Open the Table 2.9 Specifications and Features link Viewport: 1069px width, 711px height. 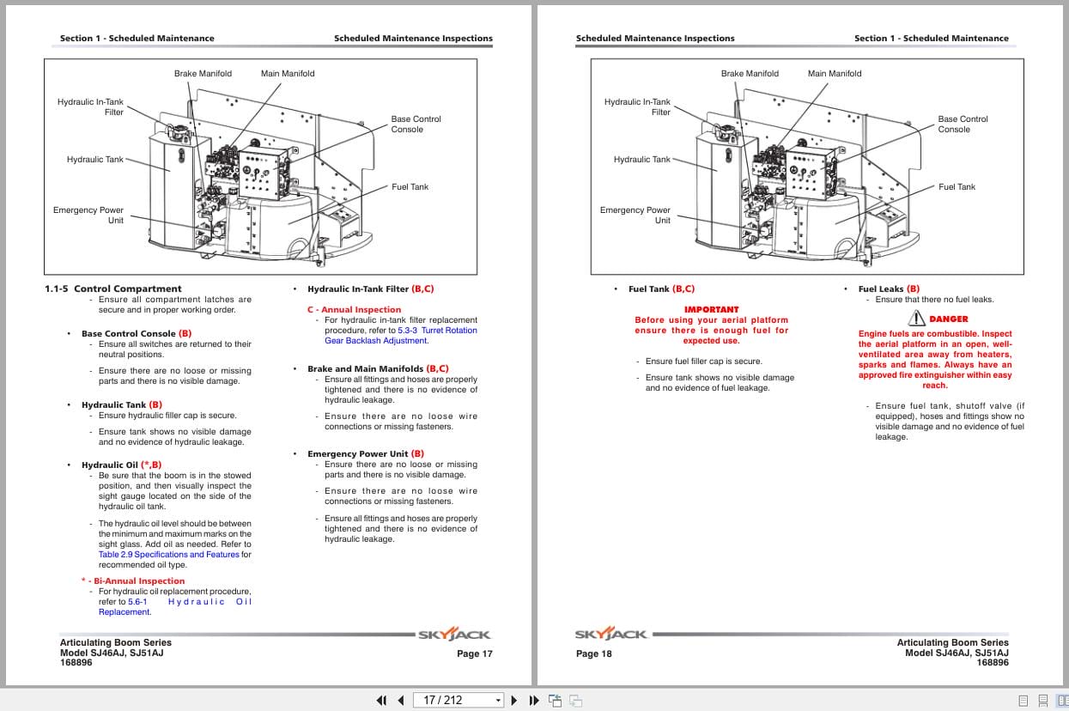coord(167,554)
